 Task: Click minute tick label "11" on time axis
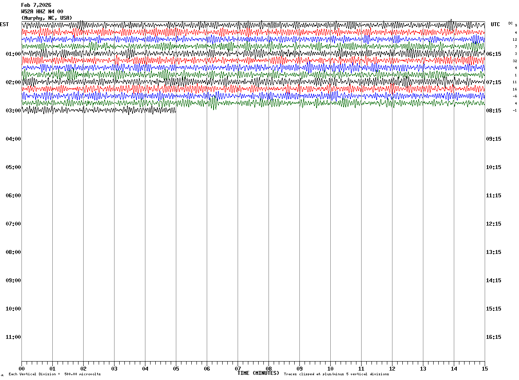361,369
